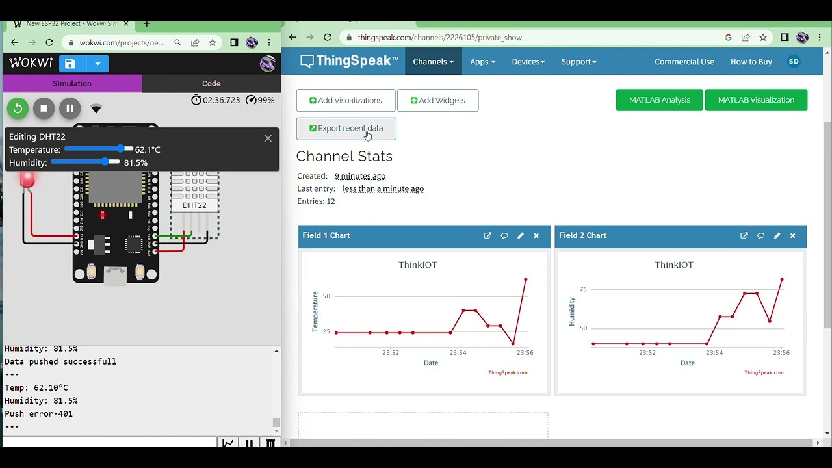Share the Wokwi page from address bar

click(x=195, y=43)
